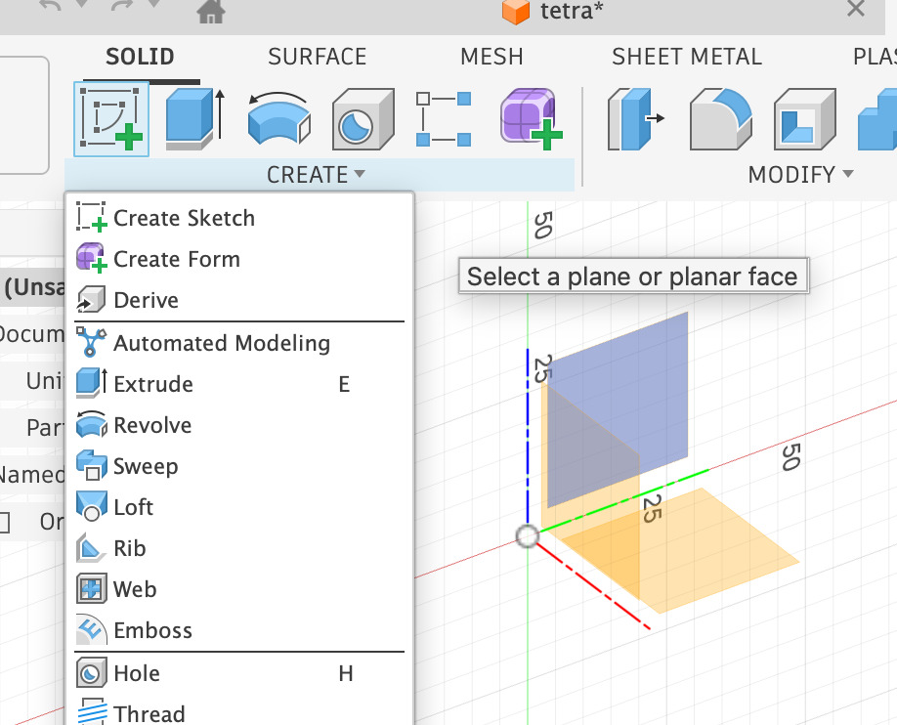Click the Rectangular Pattern toolbar icon
This screenshot has height=725, width=897.
[x=444, y=119]
